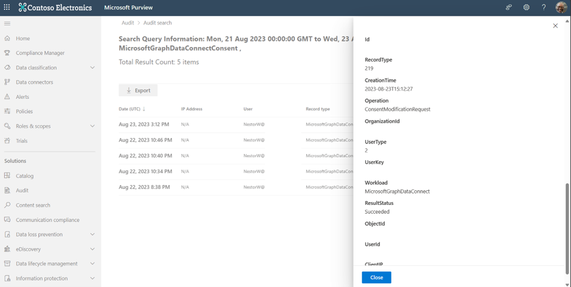Click the Home icon in sidebar
The width and height of the screenshot is (571, 287).
(7, 38)
